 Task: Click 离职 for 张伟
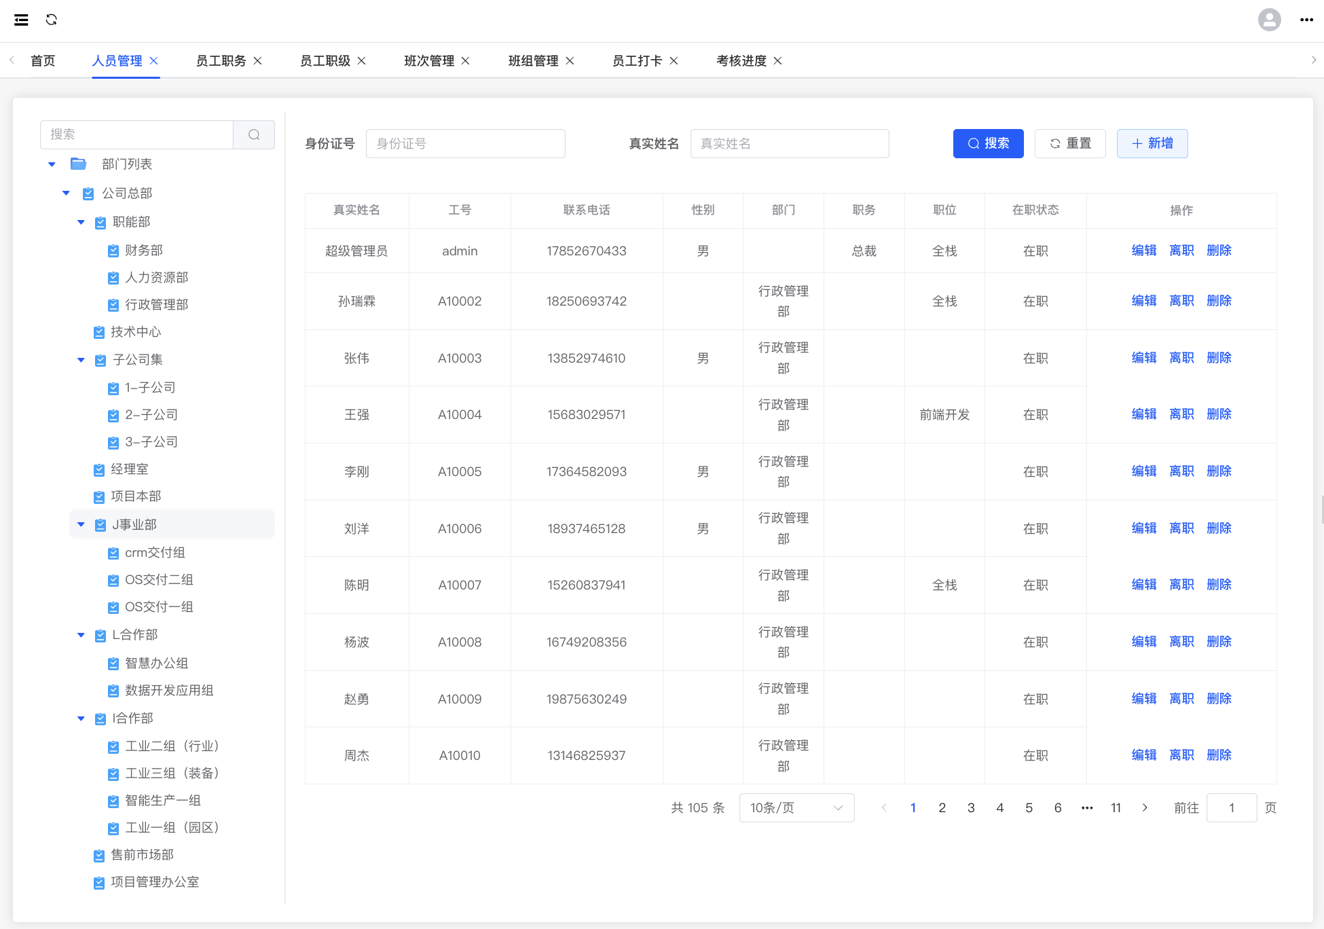[1181, 358]
